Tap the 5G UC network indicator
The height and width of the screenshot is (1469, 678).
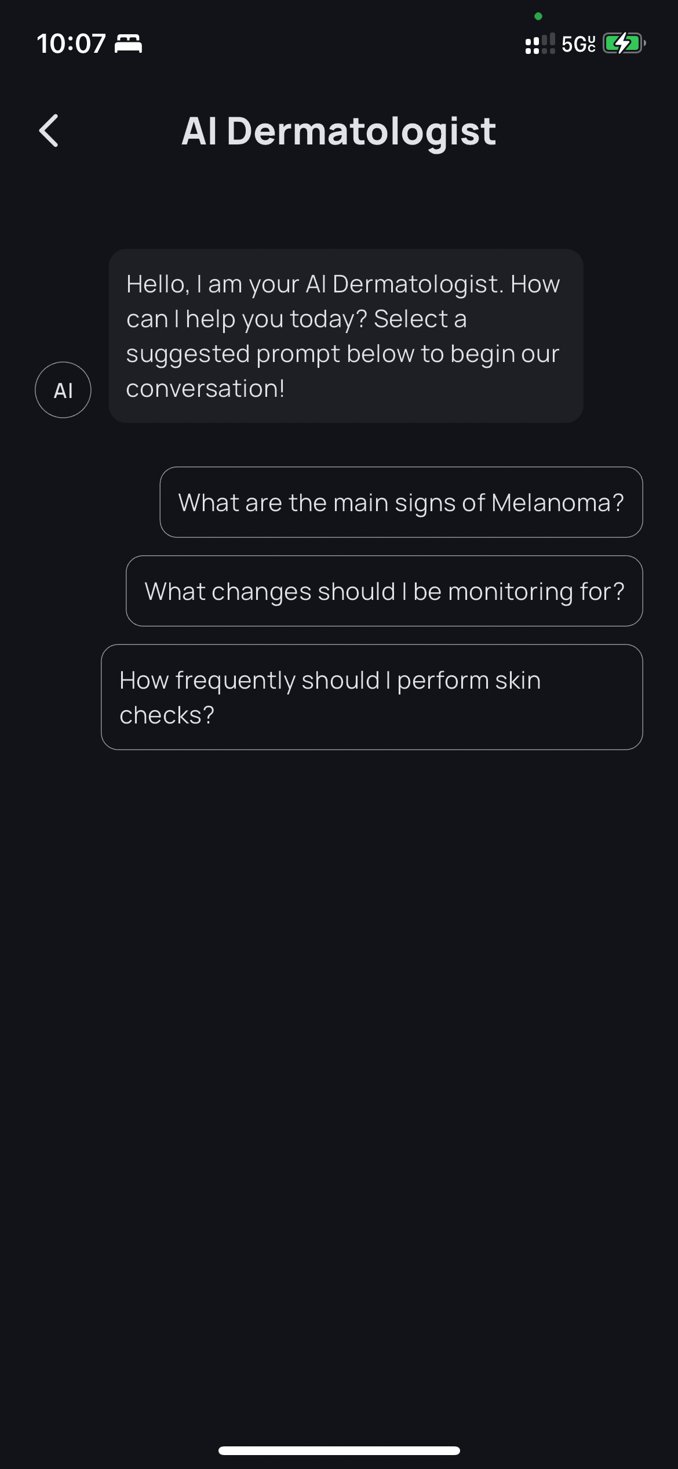click(x=578, y=44)
